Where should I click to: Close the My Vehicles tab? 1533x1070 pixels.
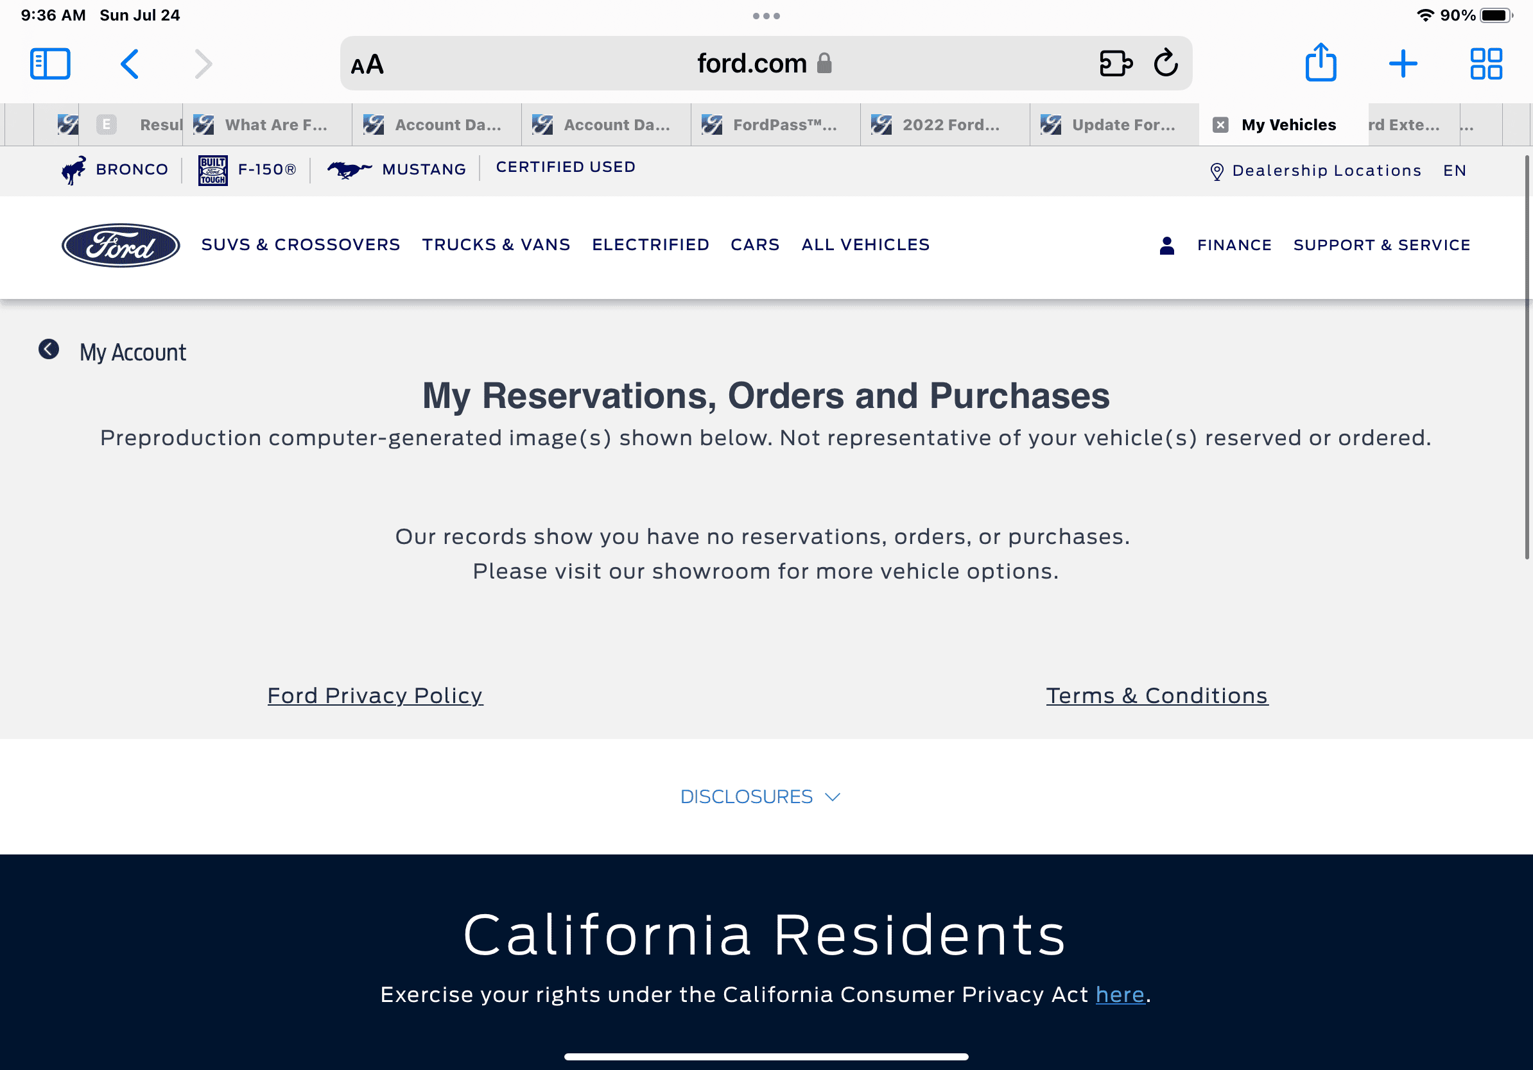pos(1220,124)
